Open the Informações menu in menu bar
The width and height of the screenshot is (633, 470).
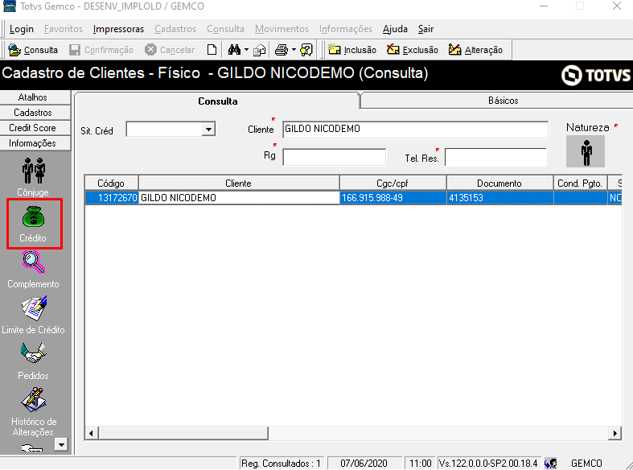click(346, 29)
